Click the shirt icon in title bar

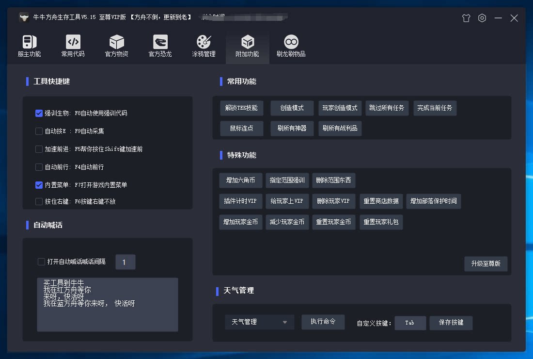click(466, 18)
